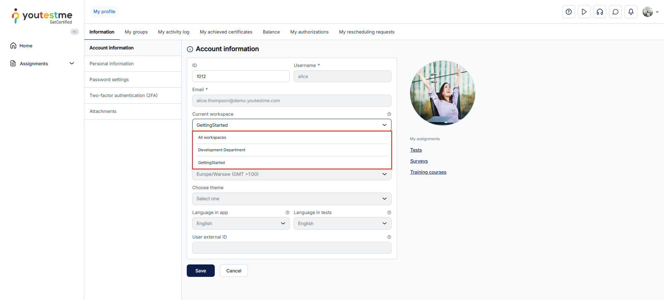This screenshot has width=664, height=300.
Task: Click the Current workspace info icon
Action: (x=389, y=114)
